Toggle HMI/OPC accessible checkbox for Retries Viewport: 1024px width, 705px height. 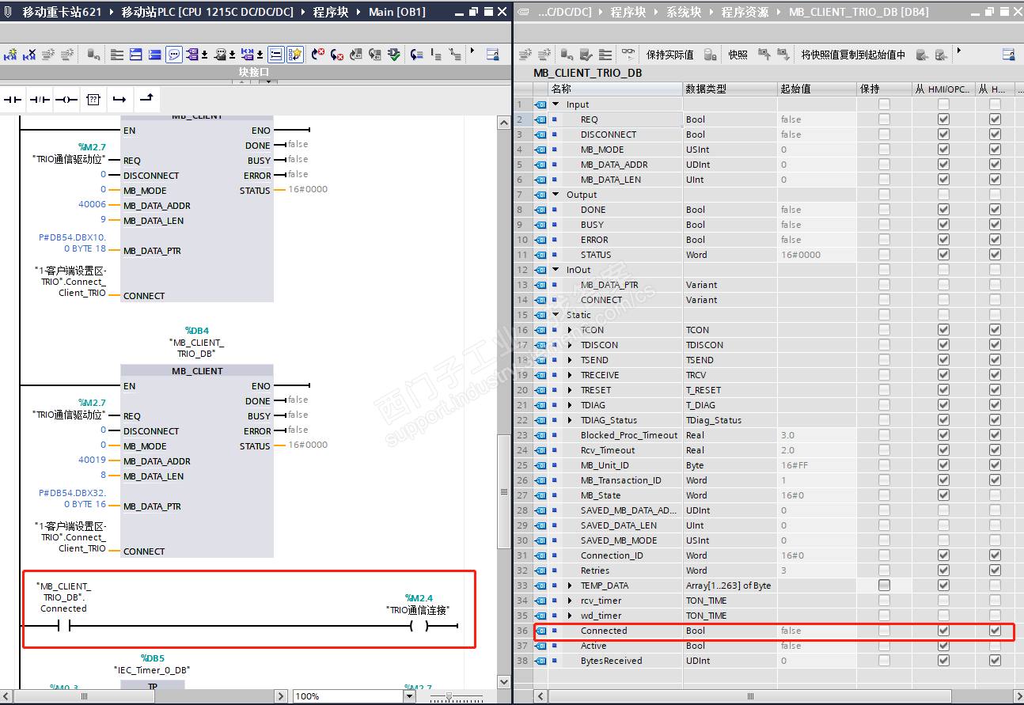click(x=943, y=570)
